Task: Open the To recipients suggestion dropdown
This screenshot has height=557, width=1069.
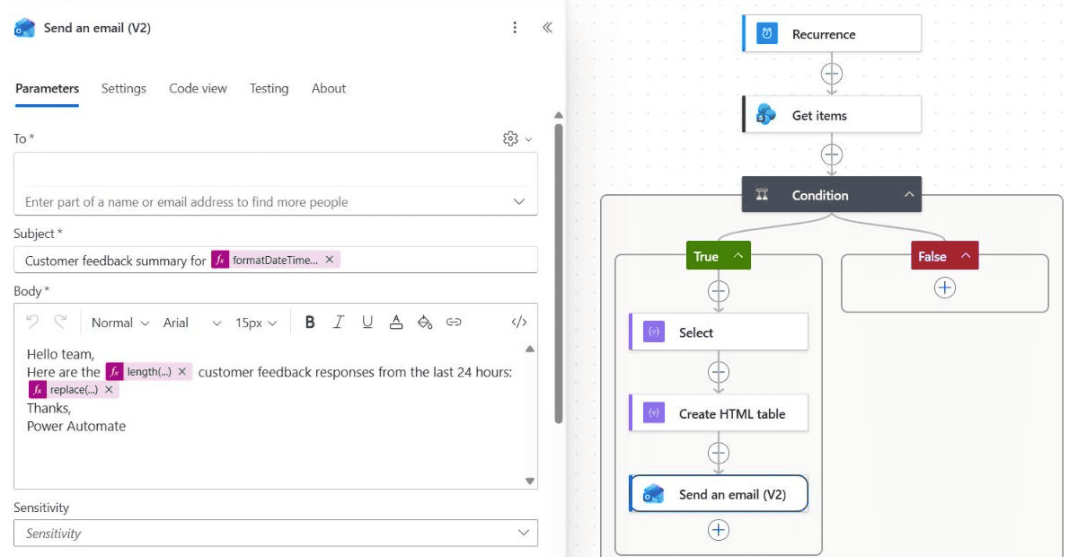Action: point(519,202)
